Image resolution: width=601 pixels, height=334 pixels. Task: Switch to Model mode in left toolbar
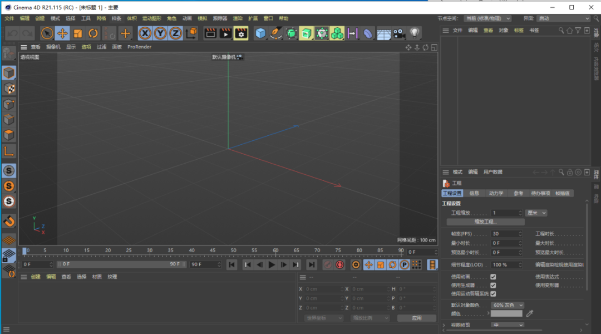pyautogui.click(x=9, y=73)
